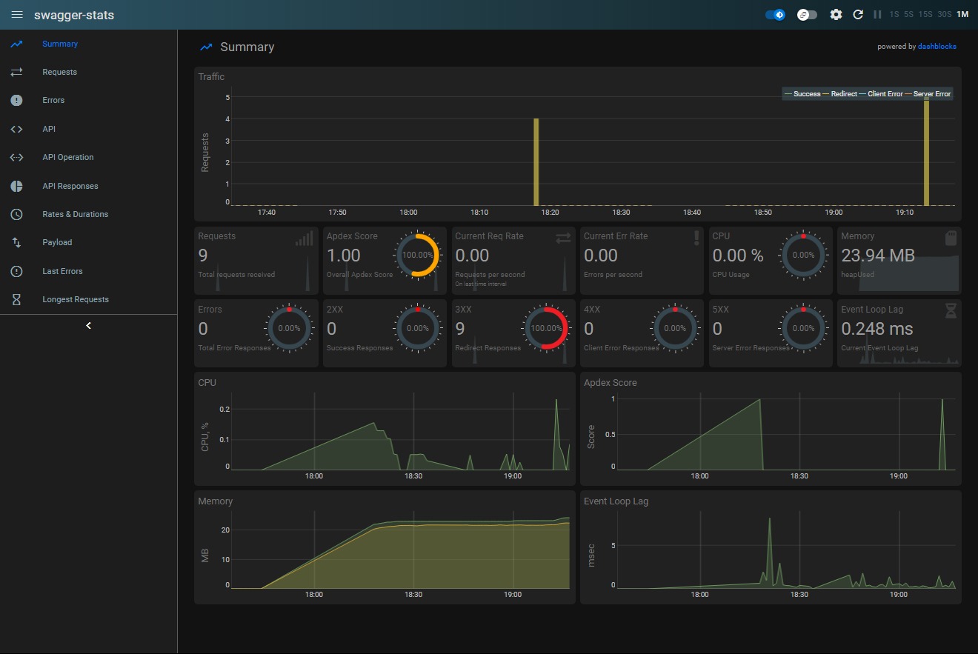Click the API Responses pie icon
This screenshot has height=654, width=978.
click(16, 186)
